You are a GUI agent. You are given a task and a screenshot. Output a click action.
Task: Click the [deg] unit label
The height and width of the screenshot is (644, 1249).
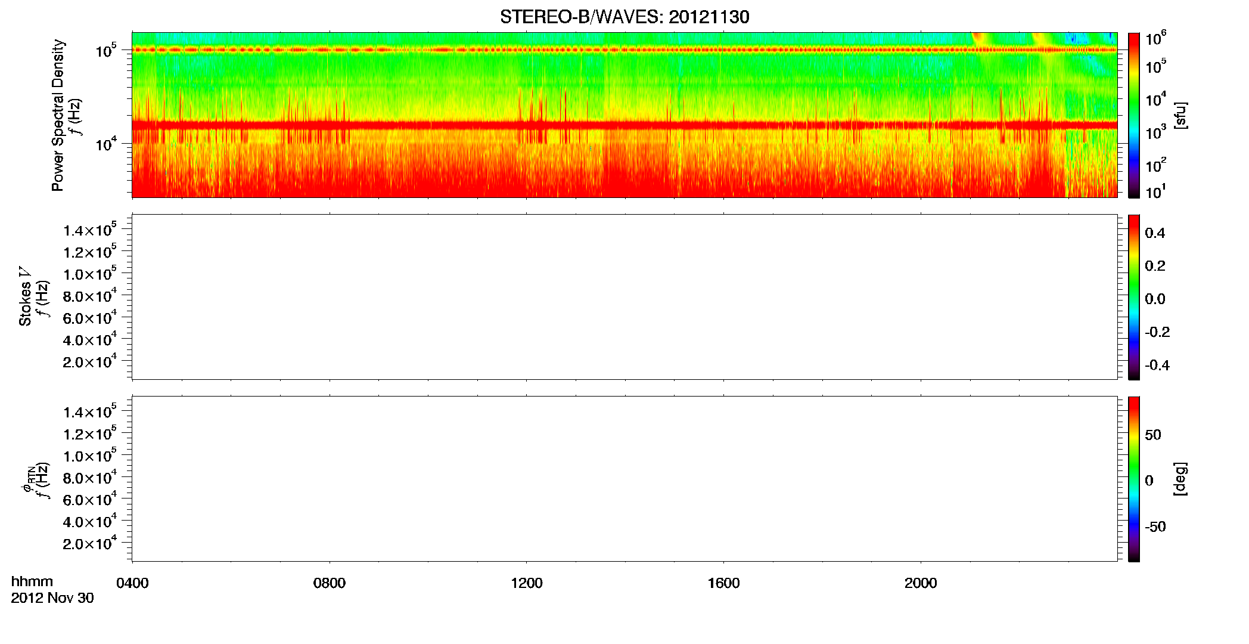tap(1180, 479)
